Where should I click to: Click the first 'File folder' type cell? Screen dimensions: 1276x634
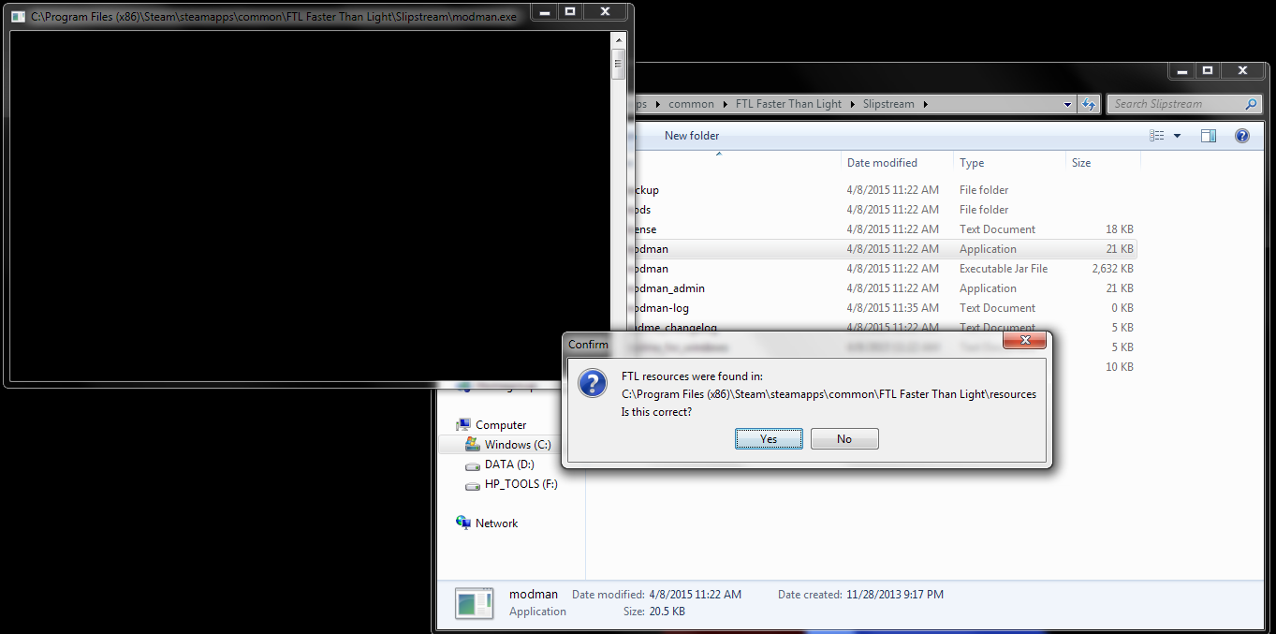pyautogui.click(x=984, y=190)
